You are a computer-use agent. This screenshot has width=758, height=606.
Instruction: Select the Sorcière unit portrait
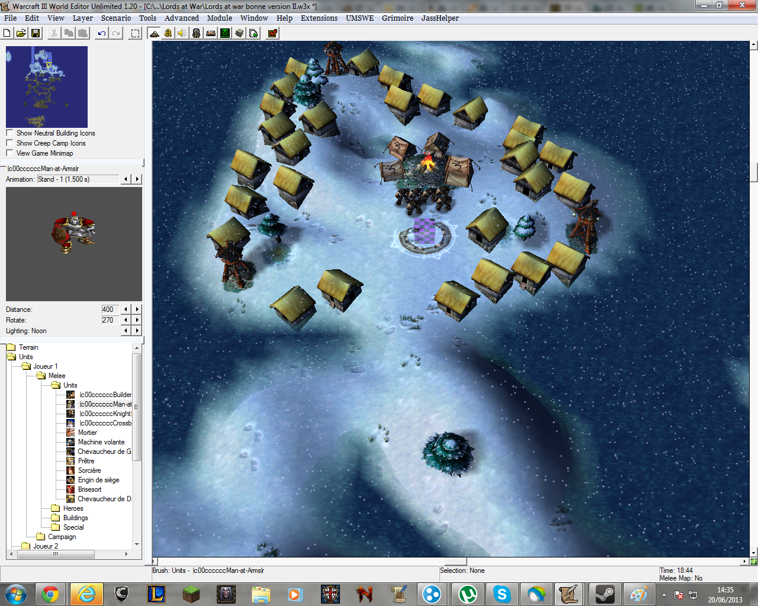tap(70, 470)
